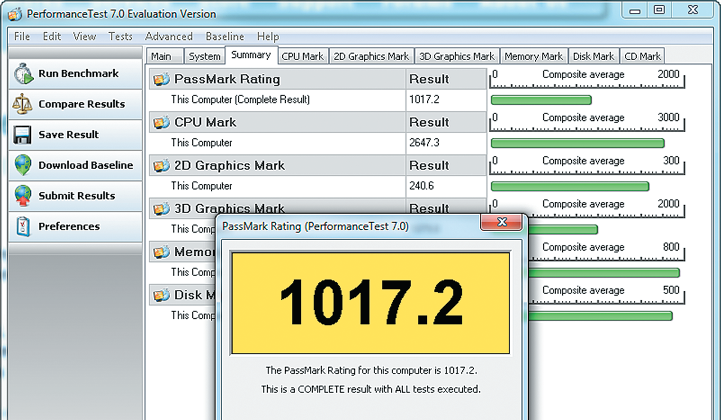Open the Preferences button

pos(75,227)
